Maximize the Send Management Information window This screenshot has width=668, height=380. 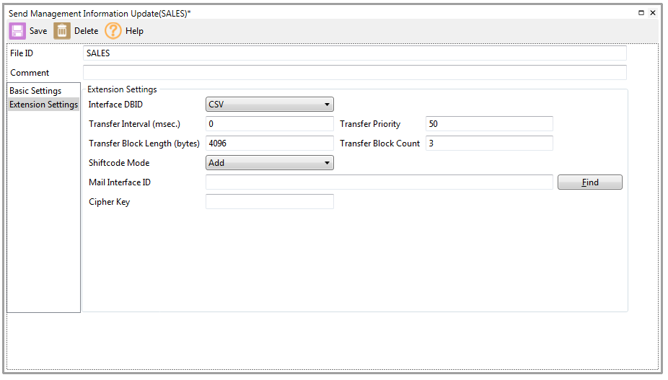tap(641, 13)
